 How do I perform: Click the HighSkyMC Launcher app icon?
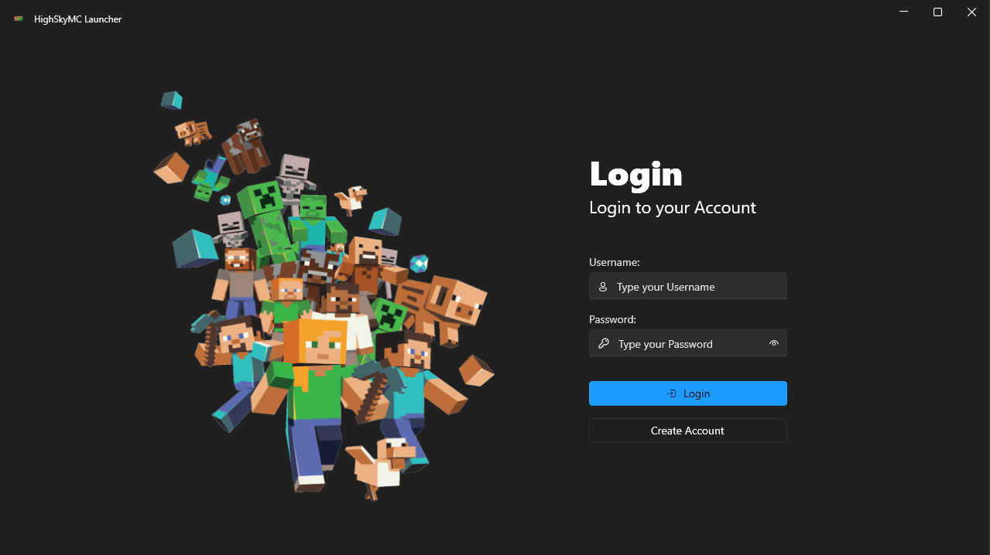click(18, 19)
